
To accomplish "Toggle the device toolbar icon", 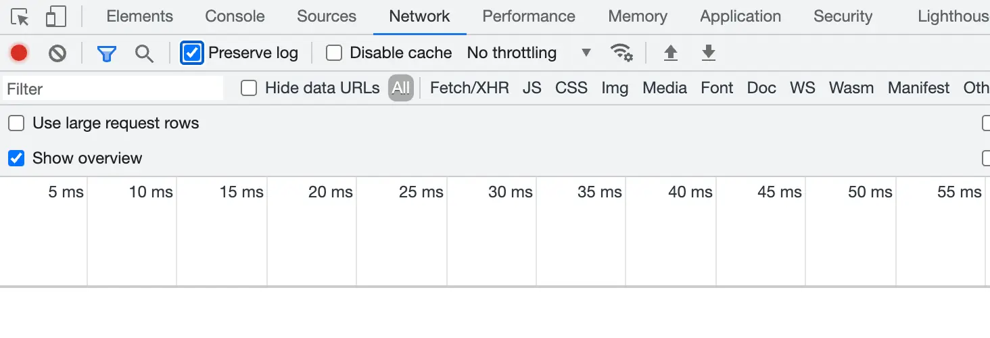I will click(x=55, y=17).
